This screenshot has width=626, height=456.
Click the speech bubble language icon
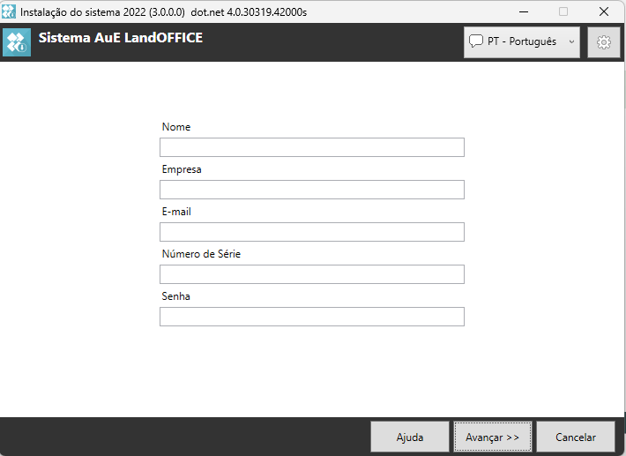[476, 41]
